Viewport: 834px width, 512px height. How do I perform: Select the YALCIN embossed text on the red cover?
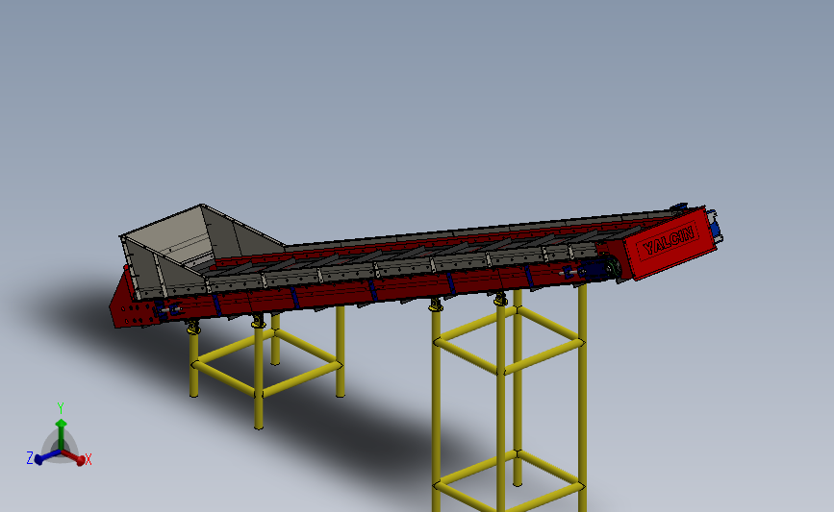[x=670, y=240]
